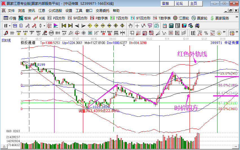
Task: Expand the candlestick style dropdown arrow
Action: pos(44,26)
